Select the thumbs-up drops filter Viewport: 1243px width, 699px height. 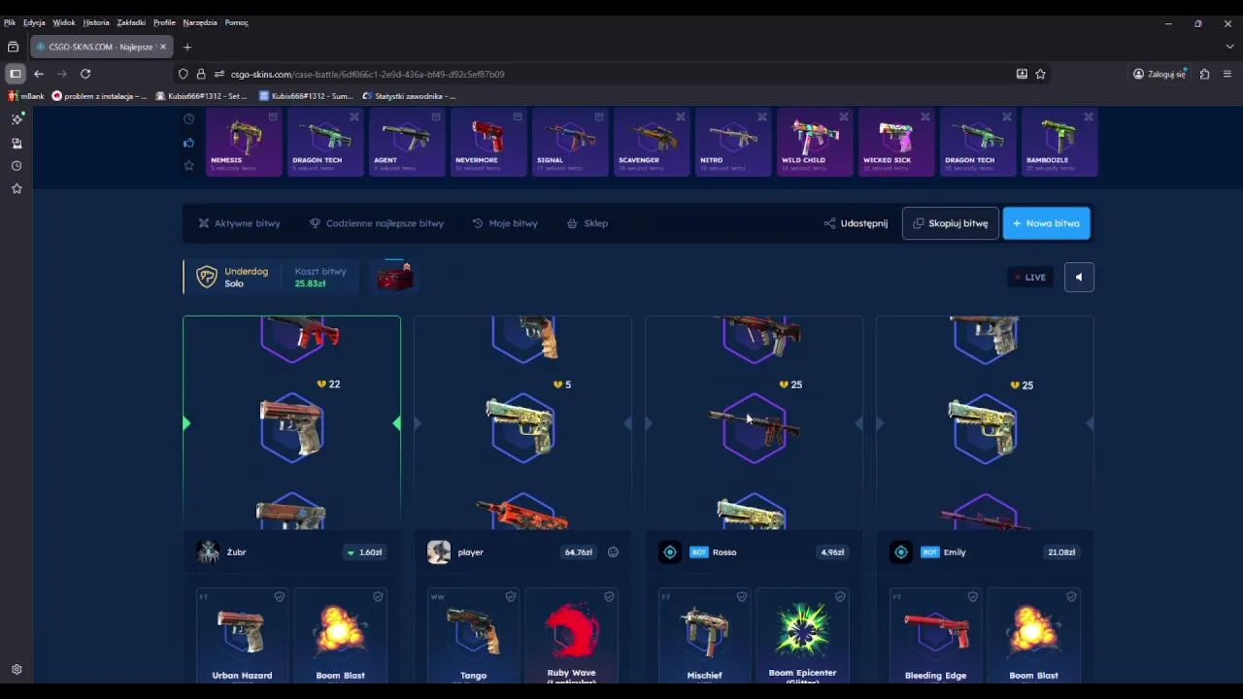click(x=188, y=143)
